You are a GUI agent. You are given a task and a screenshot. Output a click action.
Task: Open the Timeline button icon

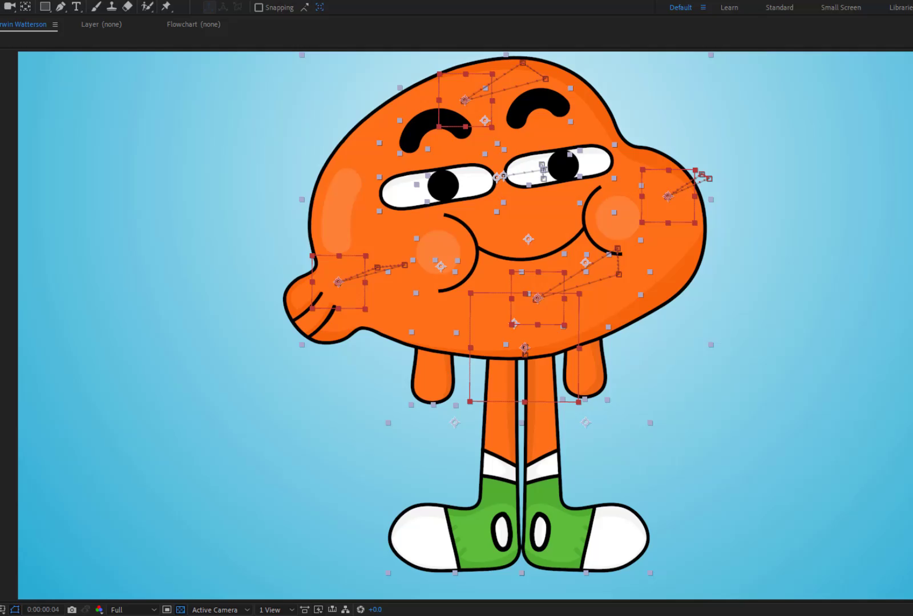(332, 609)
